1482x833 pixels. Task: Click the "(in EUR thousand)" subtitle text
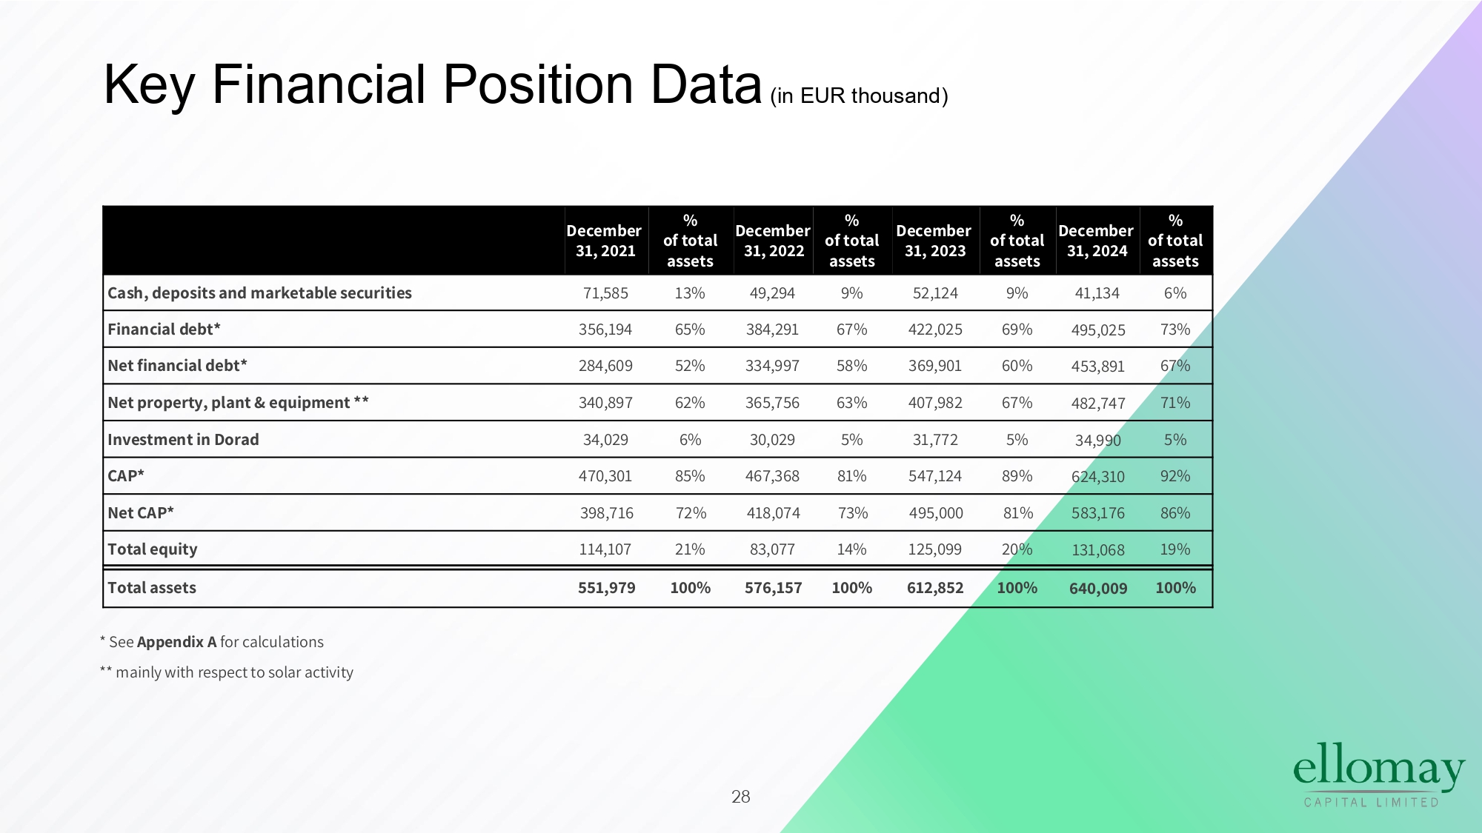[x=859, y=96]
